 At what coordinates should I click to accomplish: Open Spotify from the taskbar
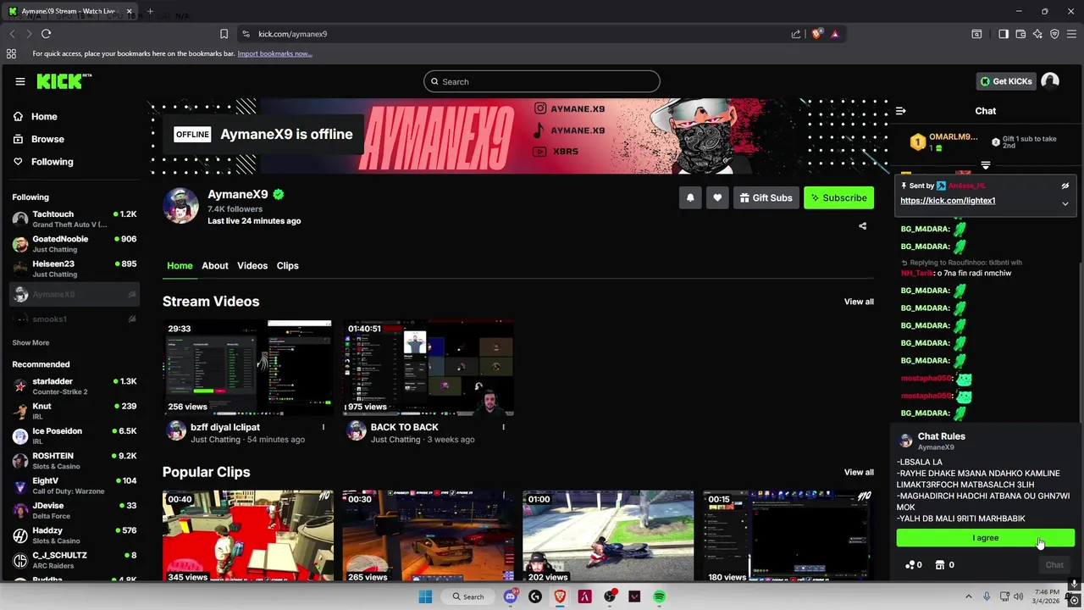659,596
